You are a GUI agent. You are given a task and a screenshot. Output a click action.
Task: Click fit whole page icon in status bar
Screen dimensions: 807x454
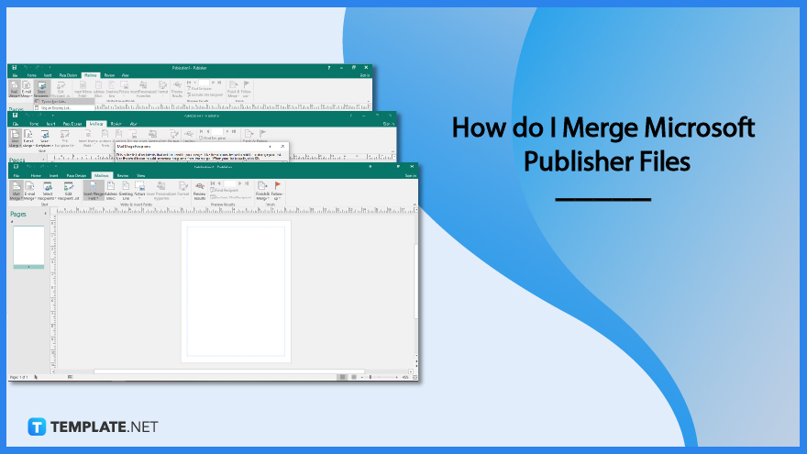(x=415, y=377)
